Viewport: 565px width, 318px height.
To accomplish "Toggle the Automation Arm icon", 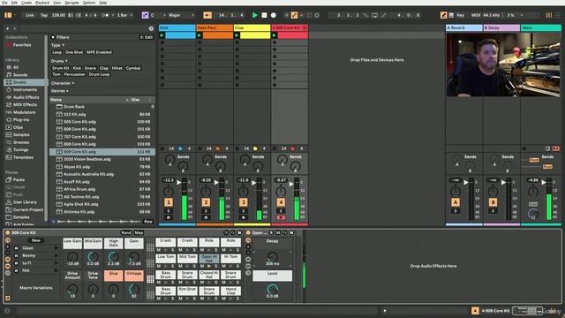I will click(294, 15).
